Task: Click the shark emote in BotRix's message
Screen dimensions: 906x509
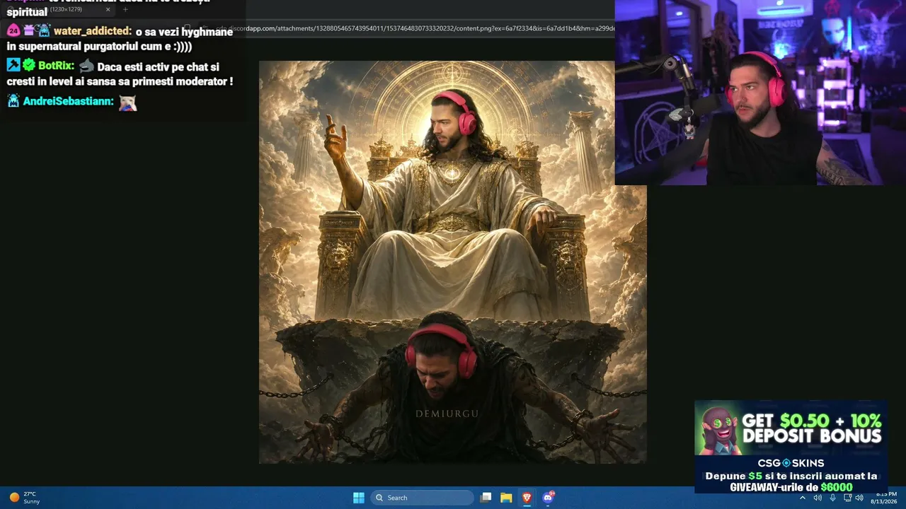Action: (86, 66)
